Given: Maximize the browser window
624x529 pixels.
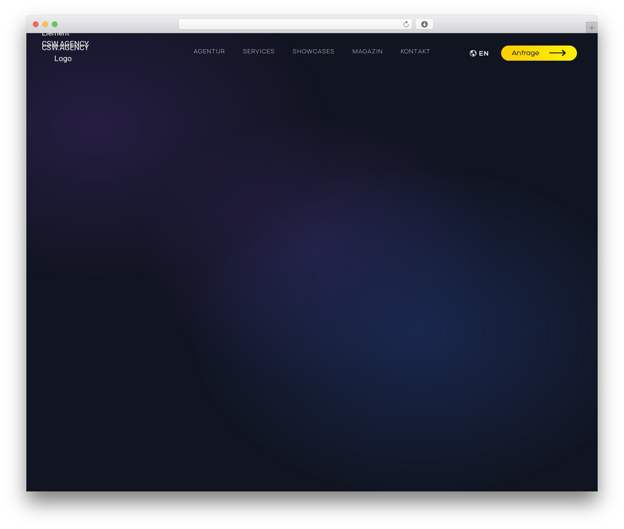Looking at the screenshot, I should pyautogui.click(x=55, y=24).
